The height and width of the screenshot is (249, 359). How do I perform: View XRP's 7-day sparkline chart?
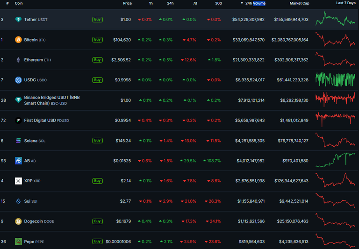coord(335,180)
